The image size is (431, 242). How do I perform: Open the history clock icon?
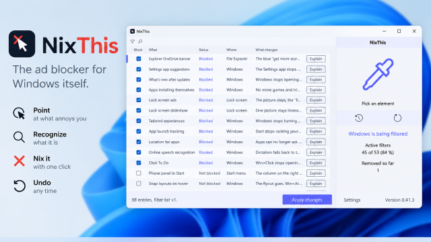pos(359,118)
